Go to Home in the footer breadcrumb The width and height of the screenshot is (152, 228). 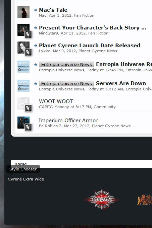click(21, 164)
